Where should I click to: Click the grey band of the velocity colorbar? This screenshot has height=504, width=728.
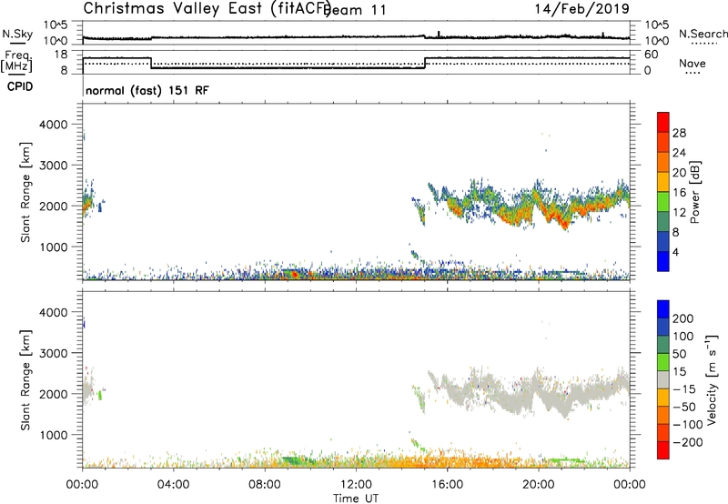[x=663, y=379]
